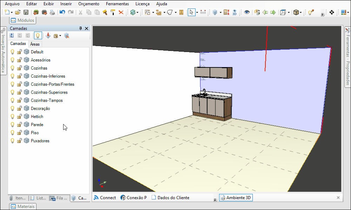
Task: Toggle the lock icon of Decoração layer
Action: (19, 109)
